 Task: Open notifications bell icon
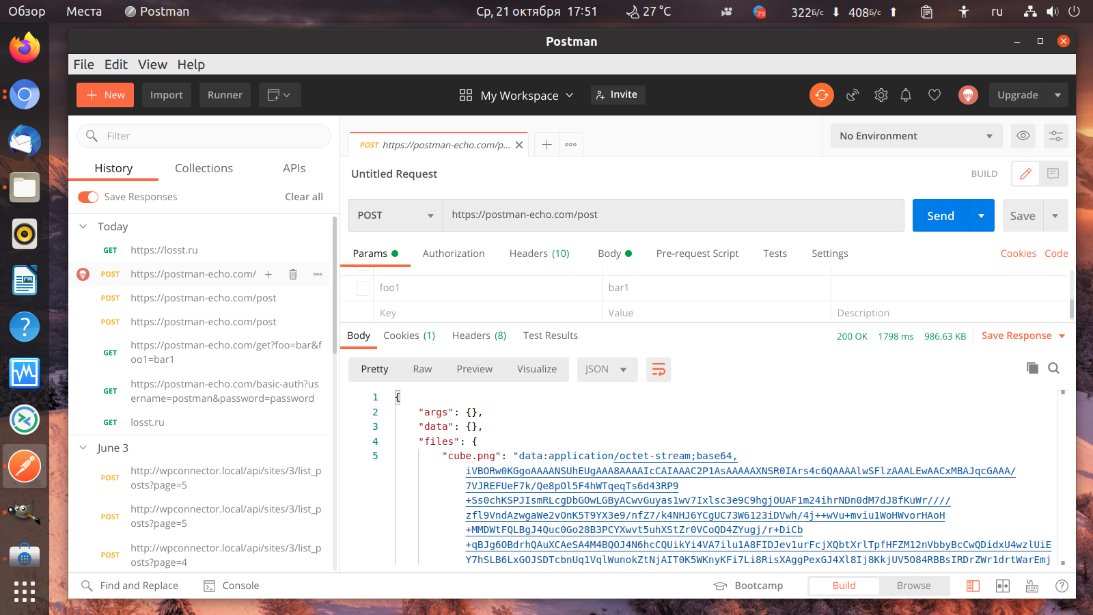(x=906, y=95)
